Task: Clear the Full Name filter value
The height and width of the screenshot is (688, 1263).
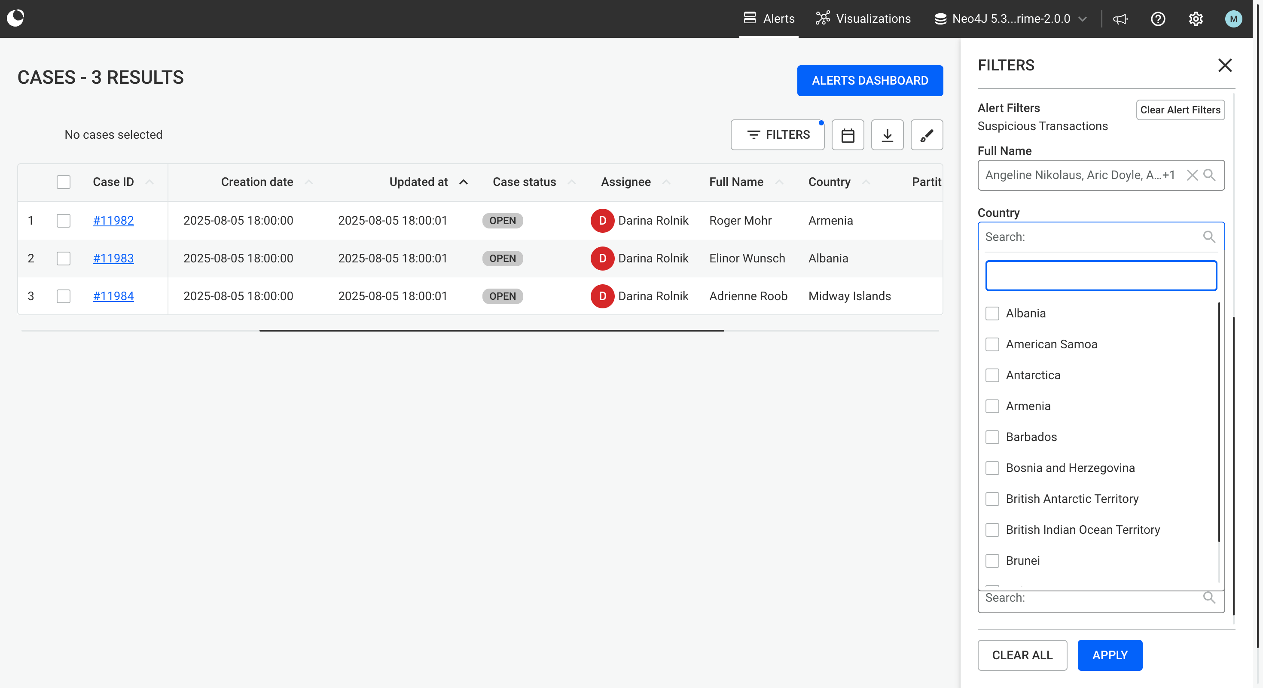Action: point(1192,175)
